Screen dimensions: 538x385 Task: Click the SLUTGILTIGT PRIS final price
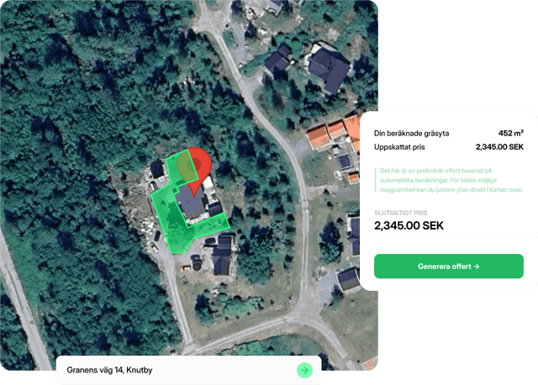pos(409,225)
